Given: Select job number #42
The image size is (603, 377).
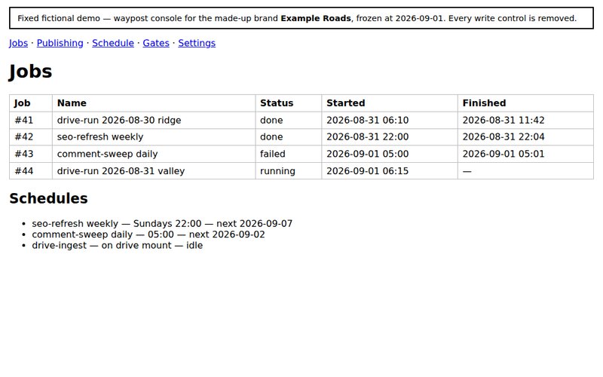Looking at the screenshot, I should 24,137.
